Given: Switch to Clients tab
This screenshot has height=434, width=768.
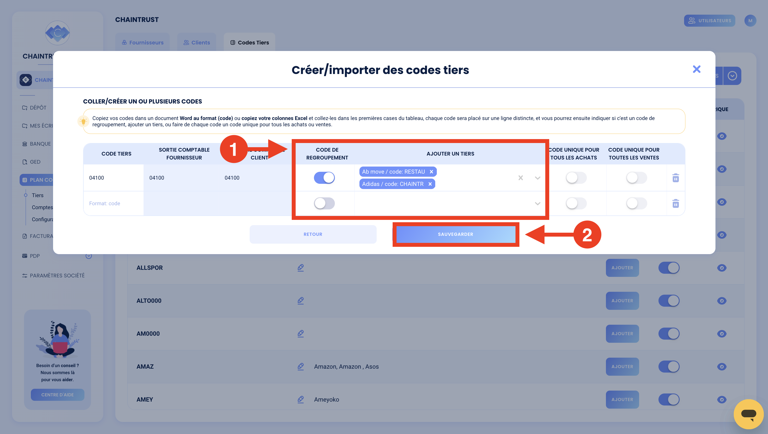Looking at the screenshot, I should (197, 42).
